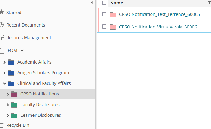Open the FOM dropdown chevron
Image resolution: width=211 pixels, height=129 pixels.
(22, 51)
